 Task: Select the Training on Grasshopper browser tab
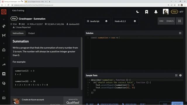[12, 2]
